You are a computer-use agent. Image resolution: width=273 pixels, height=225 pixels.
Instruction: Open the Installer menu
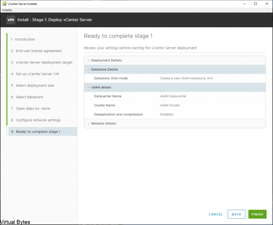pyautogui.click(x=7, y=10)
